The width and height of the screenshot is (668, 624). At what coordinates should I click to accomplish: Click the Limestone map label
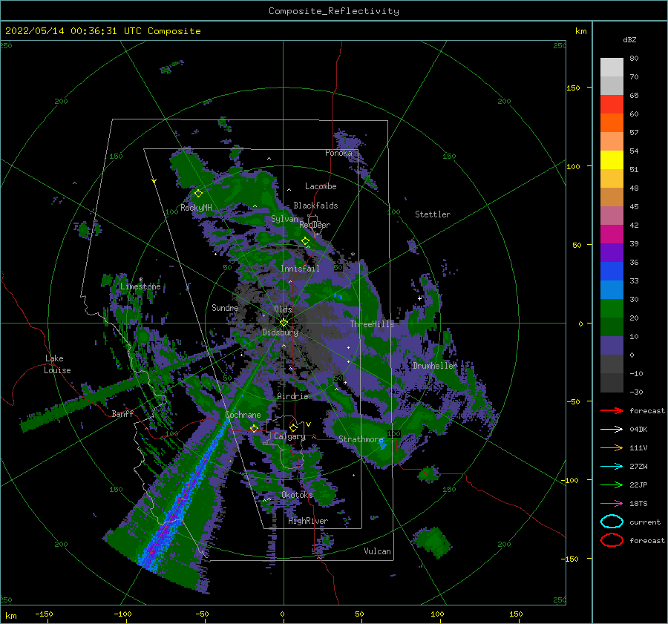point(140,286)
